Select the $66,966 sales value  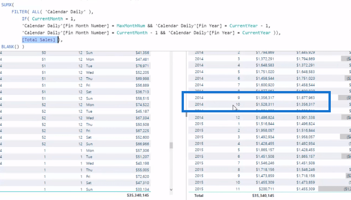pyautogui.click(x=142, y=144)
